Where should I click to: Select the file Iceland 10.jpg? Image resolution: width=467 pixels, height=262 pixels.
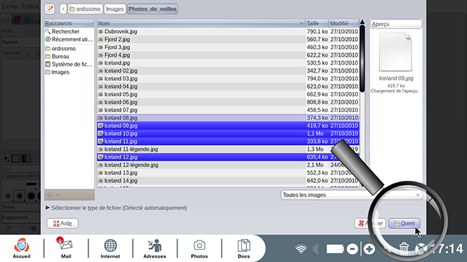click(228, 134)
